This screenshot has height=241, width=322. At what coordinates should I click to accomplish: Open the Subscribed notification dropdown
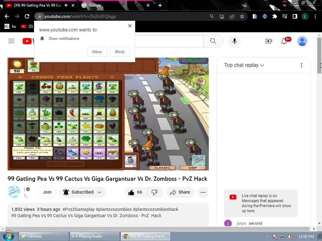pyautogui.click(x=83, y=192)
